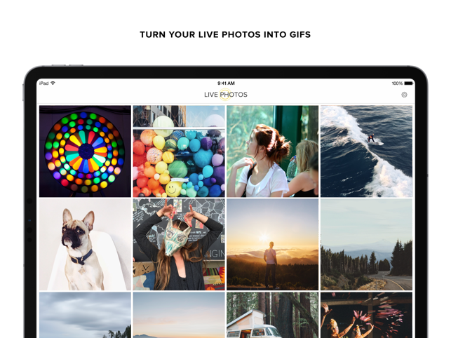Select the gray cloudy sky photo
The height and width of the screenshot is (338, 451).
click(85, 315)
